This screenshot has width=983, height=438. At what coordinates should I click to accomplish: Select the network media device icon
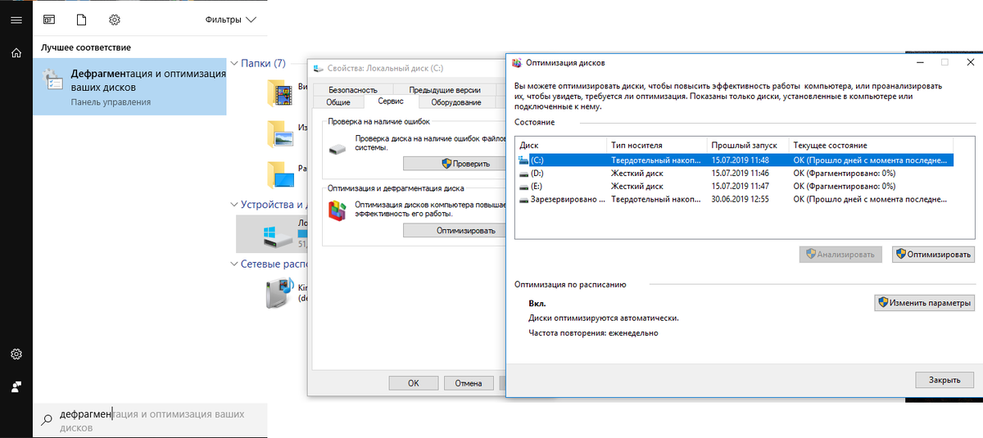(279, 293)
